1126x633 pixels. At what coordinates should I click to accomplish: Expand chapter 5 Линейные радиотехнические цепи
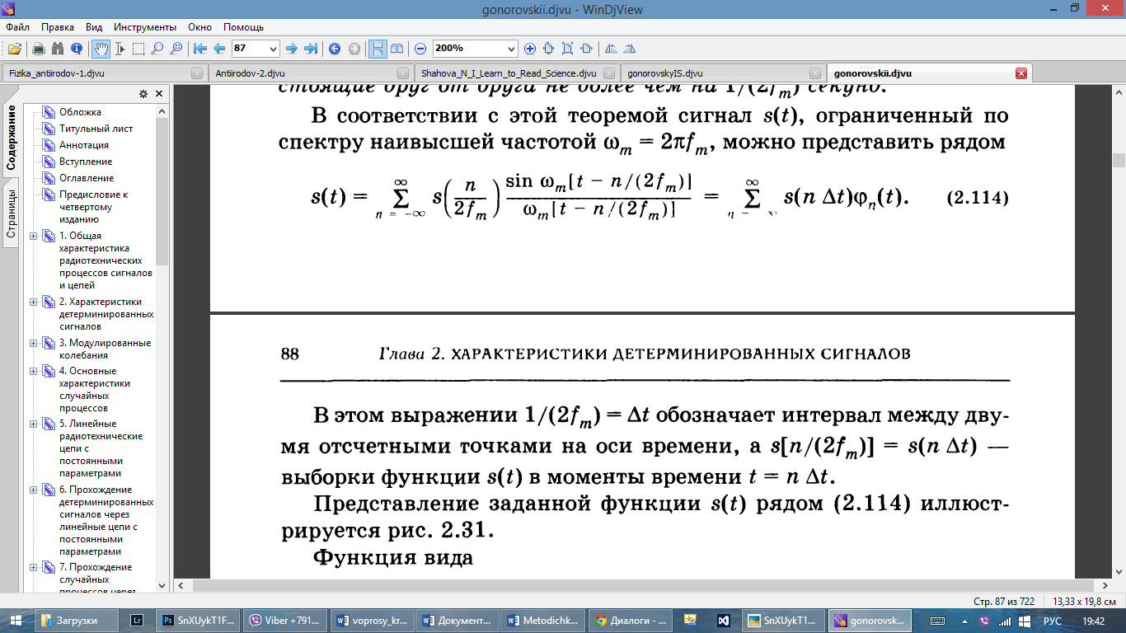[34, 424]
